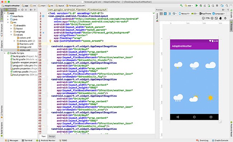Open AppTheme theme selector

point(205,14)
